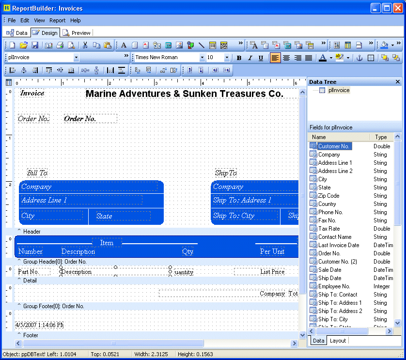Open Print Preview via the magnifier icon
Image resolution: width=406 pixels, height=360 pixels.
71,45
